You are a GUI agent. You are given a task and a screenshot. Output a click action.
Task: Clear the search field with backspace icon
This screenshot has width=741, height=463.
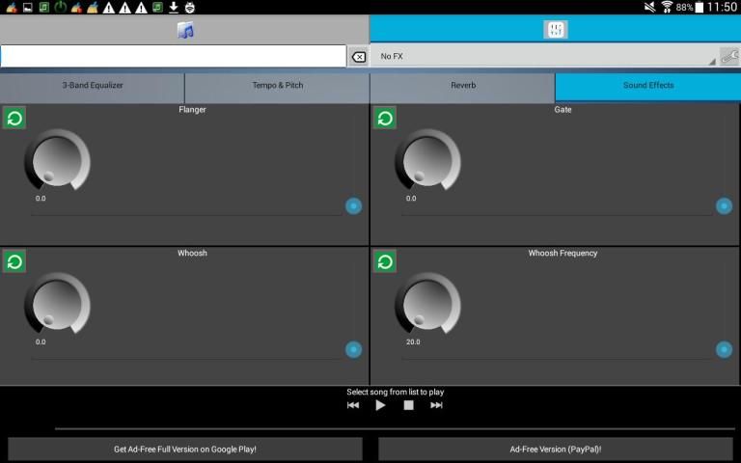click(x=358, y=57)
